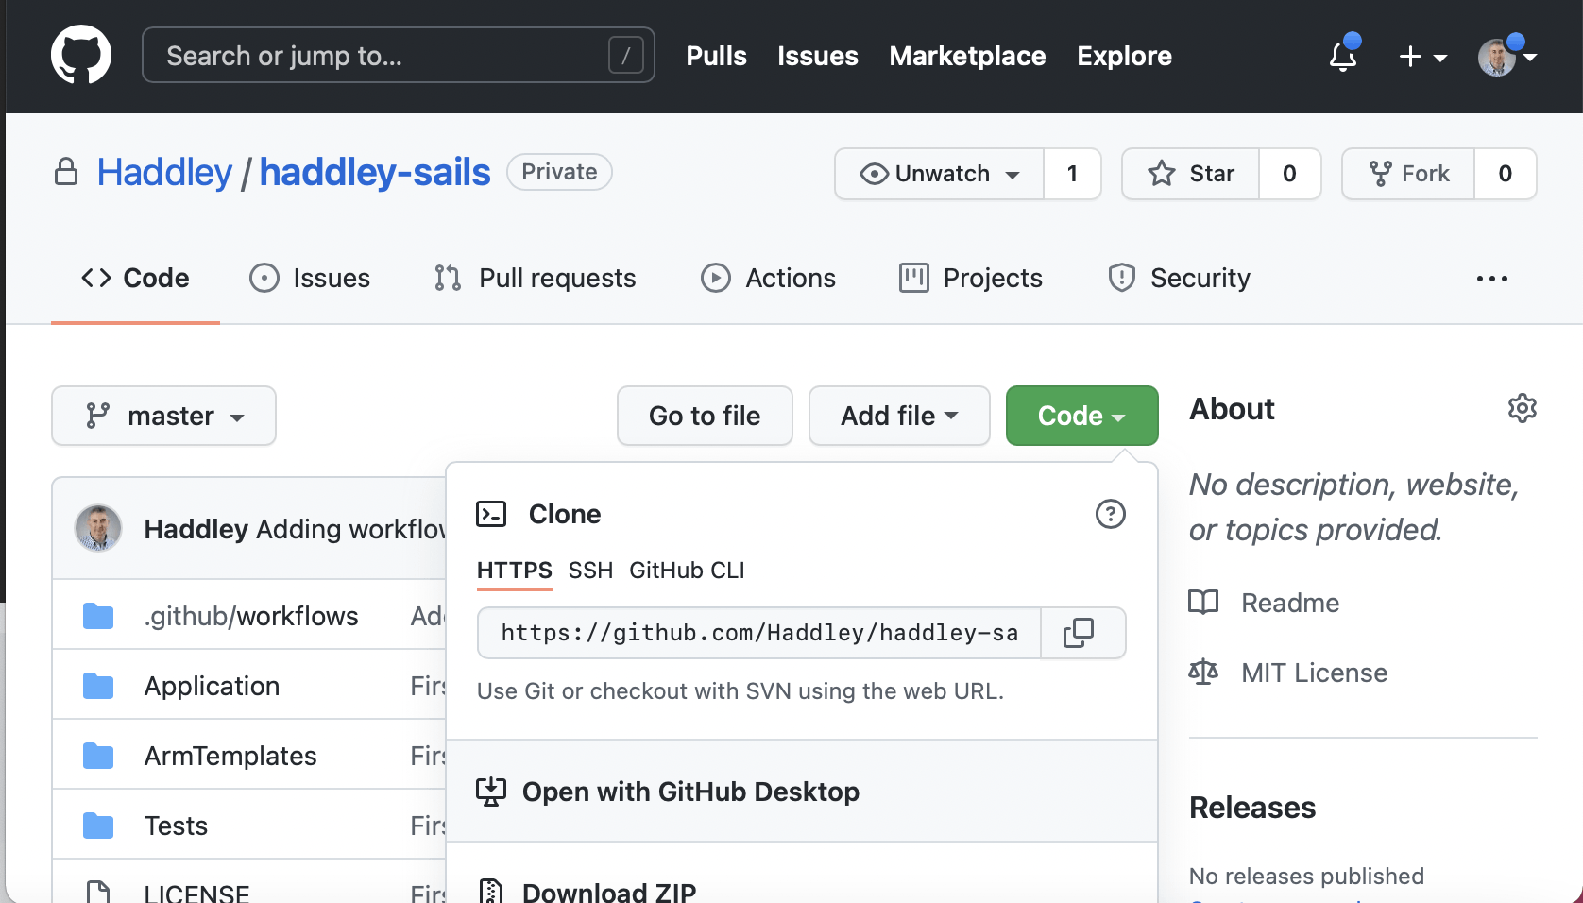Click the Haddley commit author avatar
The width and height of the screenshot is (1583, 903).
point(98,528)
